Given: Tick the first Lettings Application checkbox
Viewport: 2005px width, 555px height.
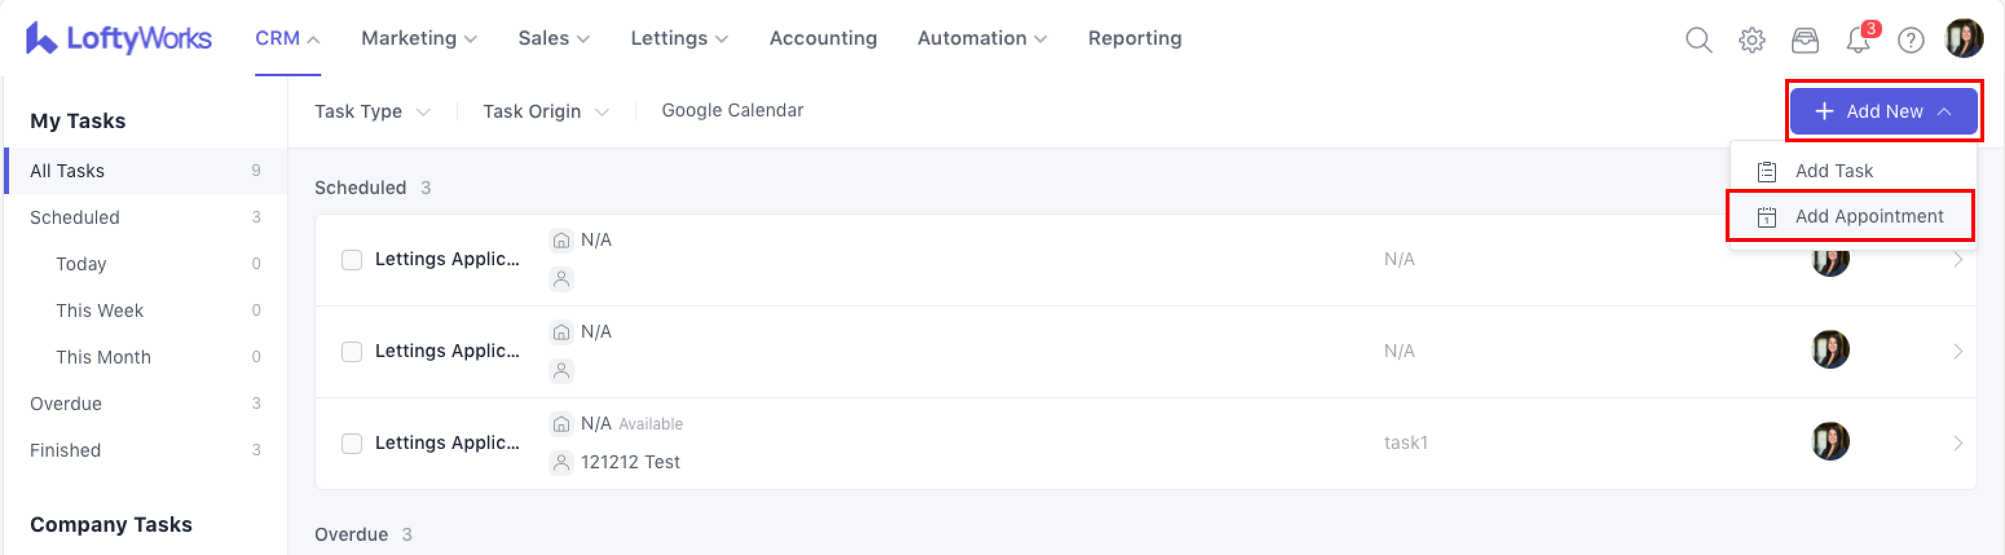Looking at the screenshot, I should click(352, 259).
